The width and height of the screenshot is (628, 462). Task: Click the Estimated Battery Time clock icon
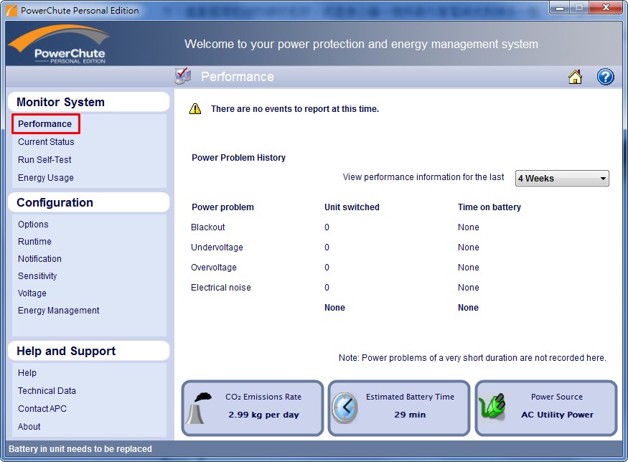click(345, 407)
